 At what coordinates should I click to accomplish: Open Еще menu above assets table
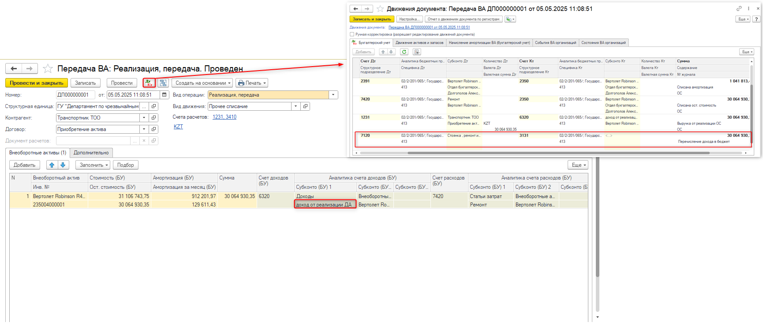[x=578, y=165]
